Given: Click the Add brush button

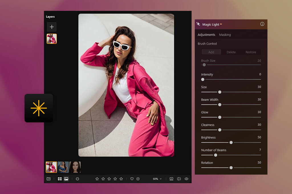Looking at the screenshot, I should coord(211,52).
